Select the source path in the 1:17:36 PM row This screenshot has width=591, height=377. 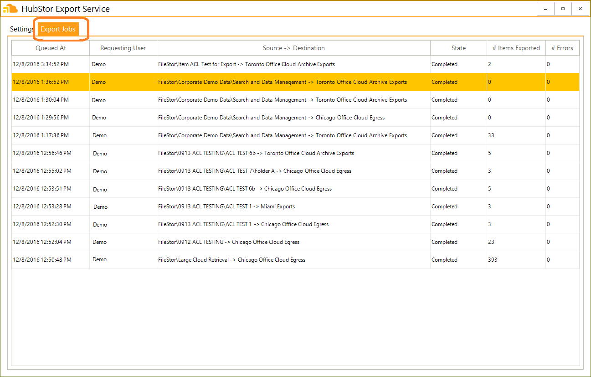pos(283,135)
